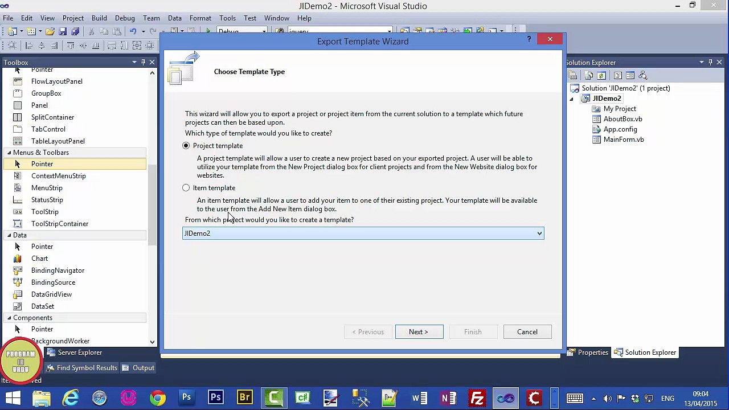
Task: Select AboutBox.vb in Solution Explorer
Action: click(622, 119)
